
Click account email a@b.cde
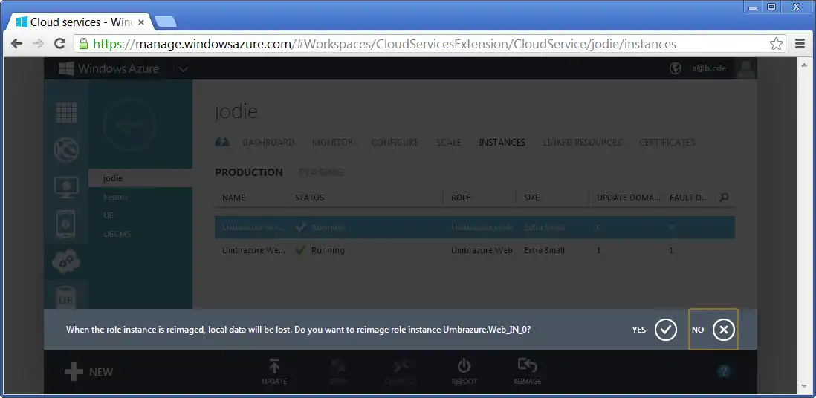tap(709, 68)
